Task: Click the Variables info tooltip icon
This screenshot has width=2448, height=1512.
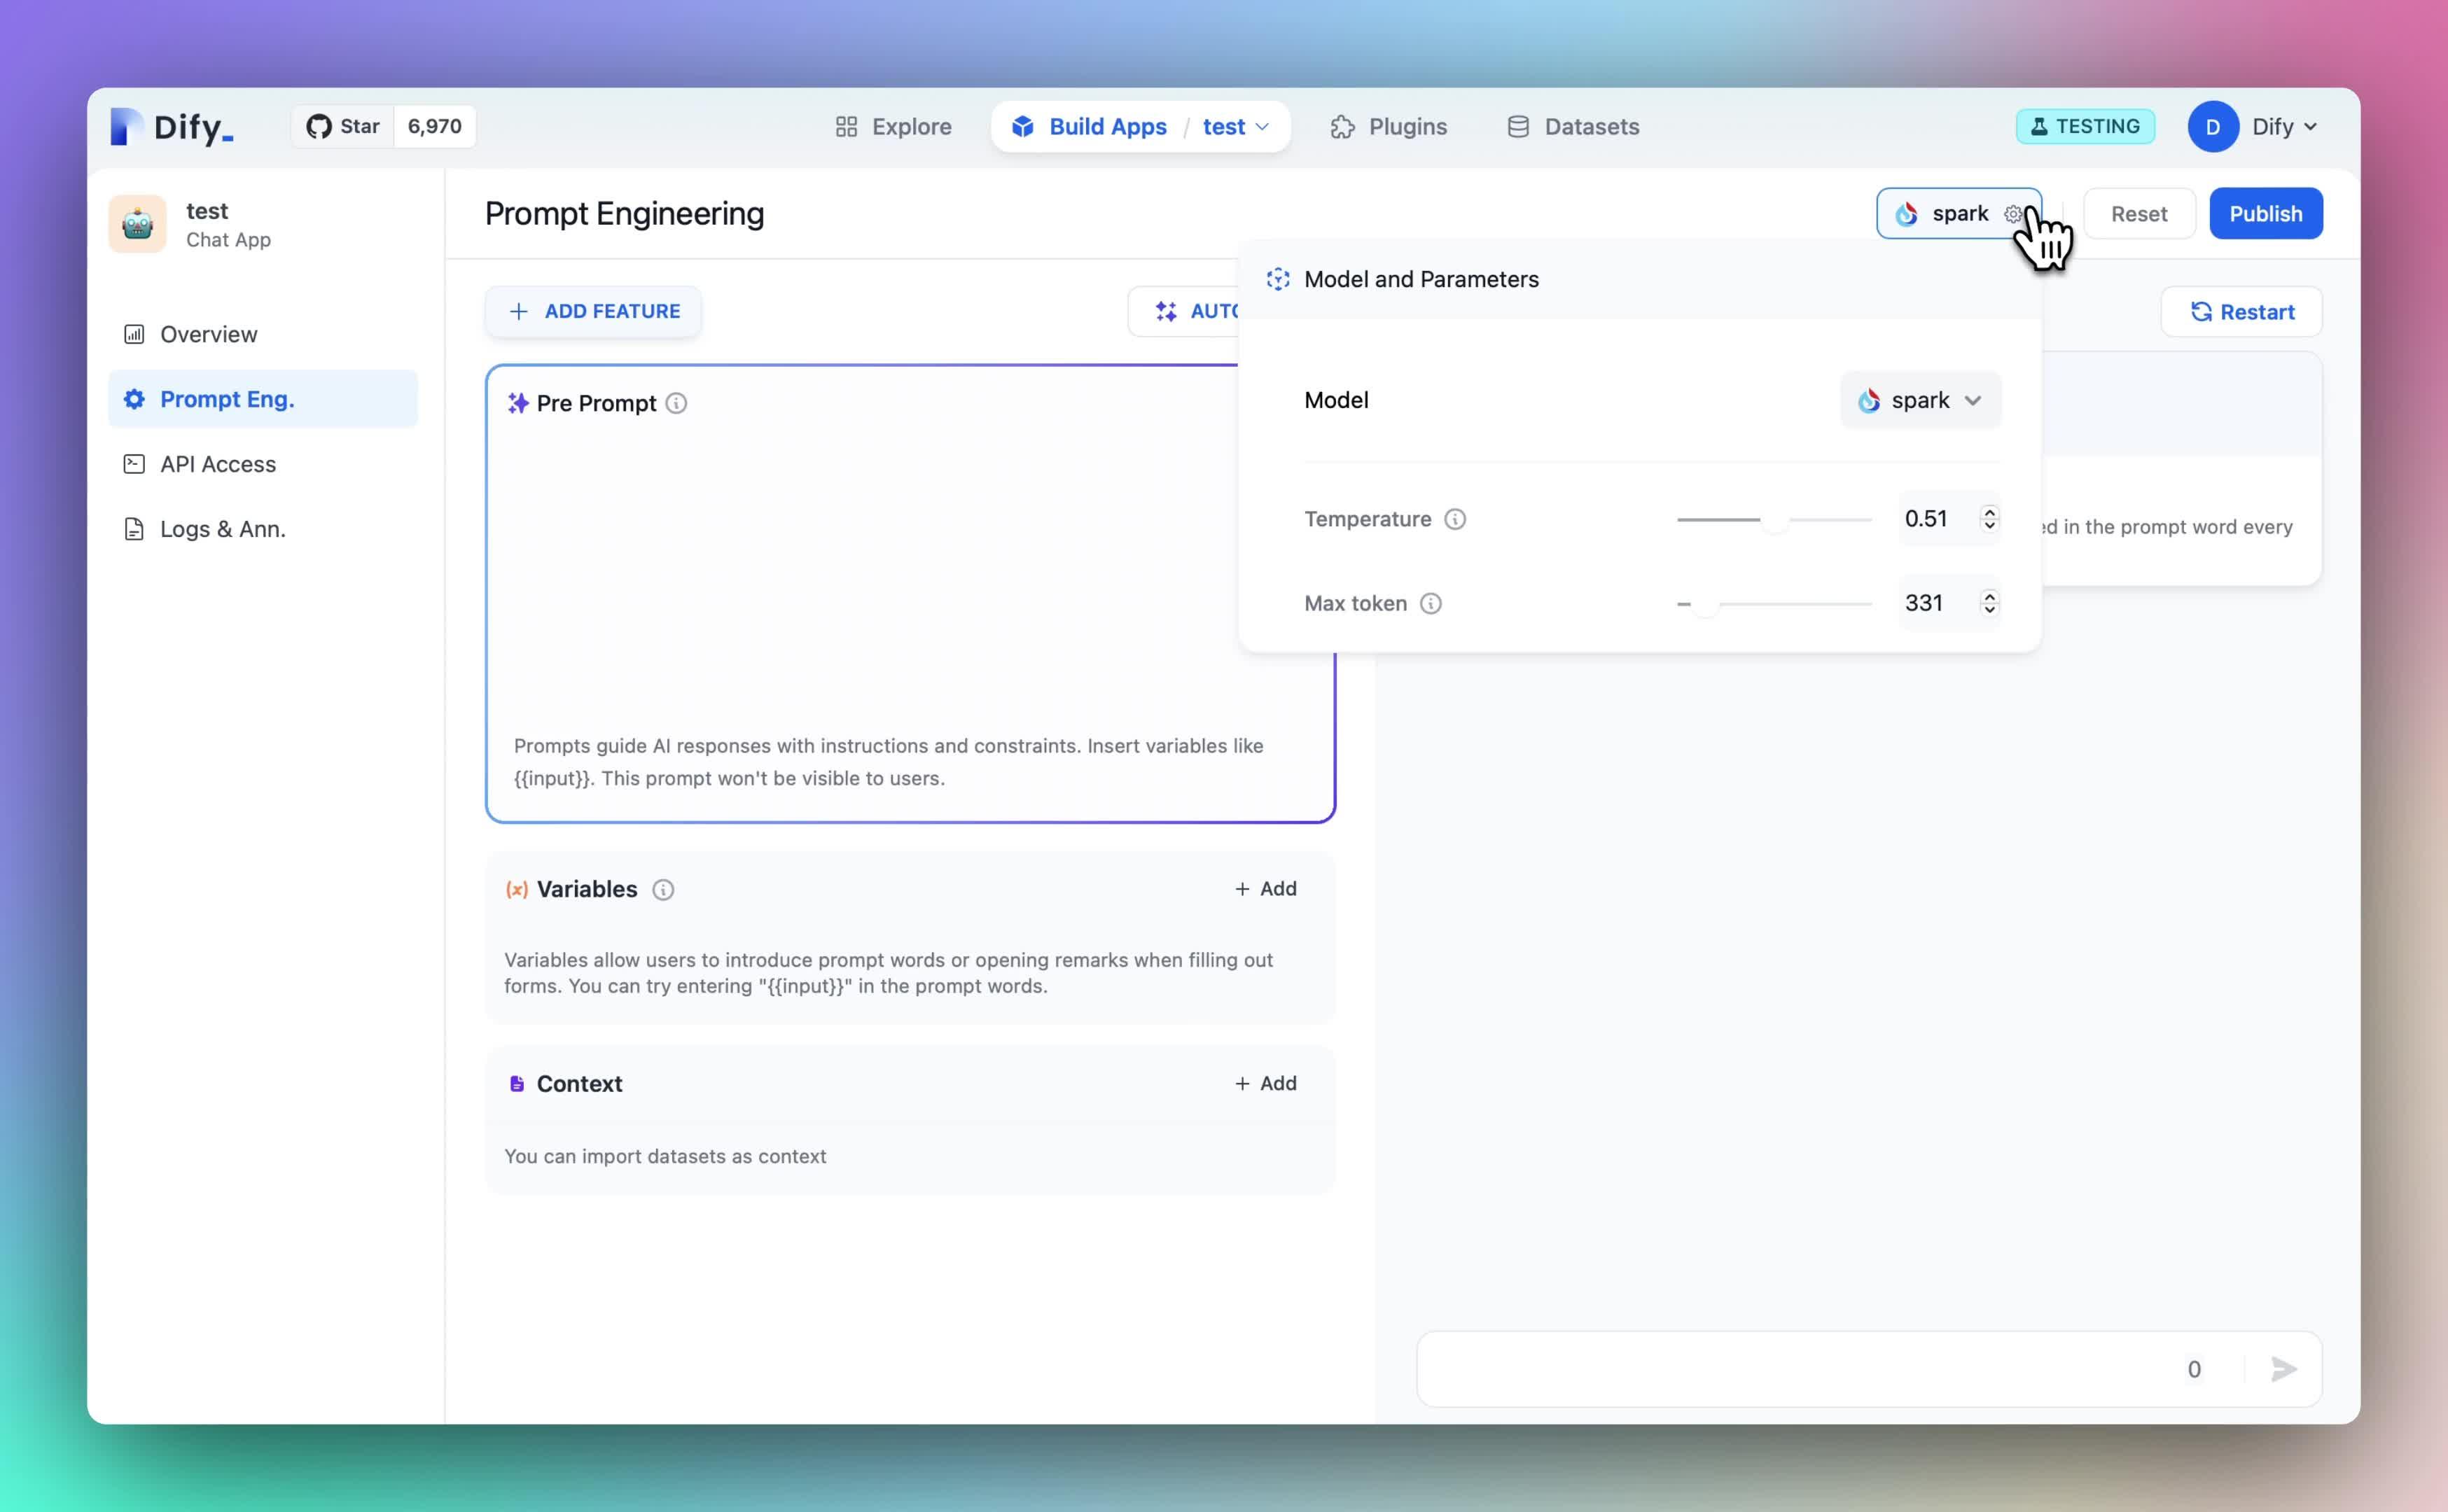Action: (663, 889)
